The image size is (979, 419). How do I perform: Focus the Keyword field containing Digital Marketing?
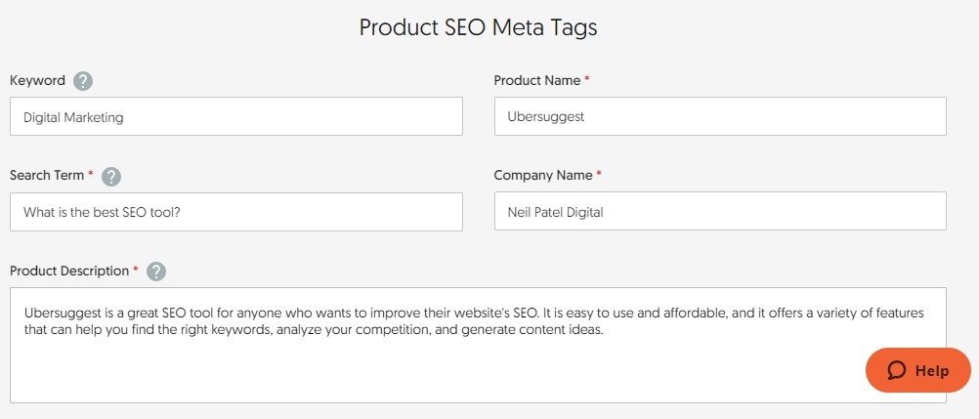click(235, 116)
